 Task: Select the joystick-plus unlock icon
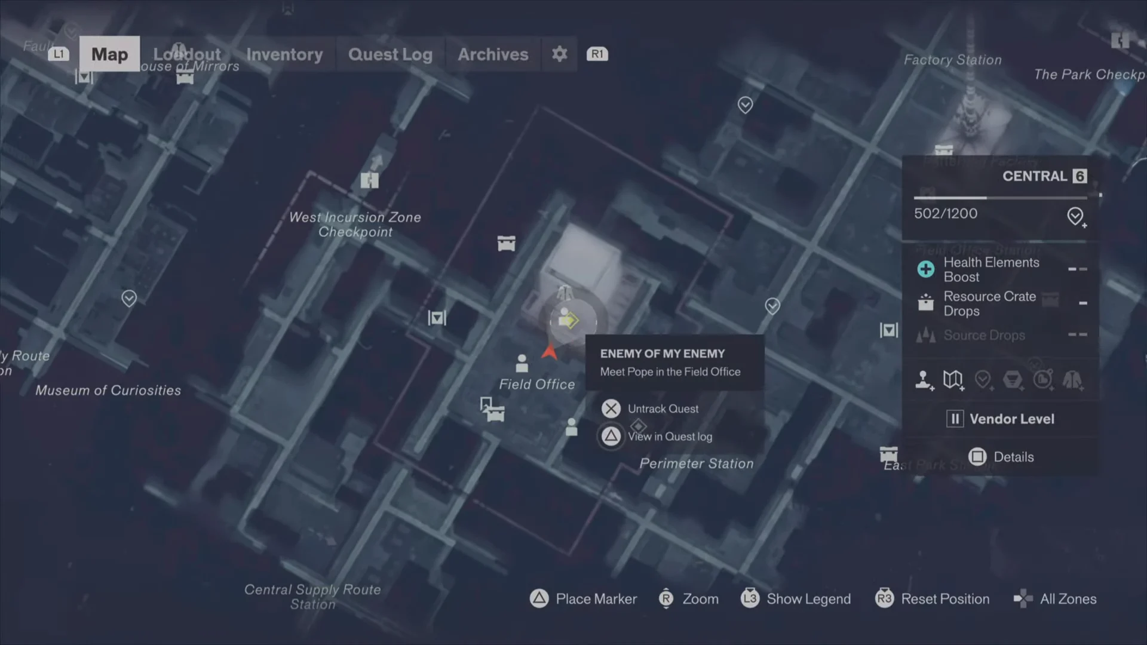tap(924, 380)
